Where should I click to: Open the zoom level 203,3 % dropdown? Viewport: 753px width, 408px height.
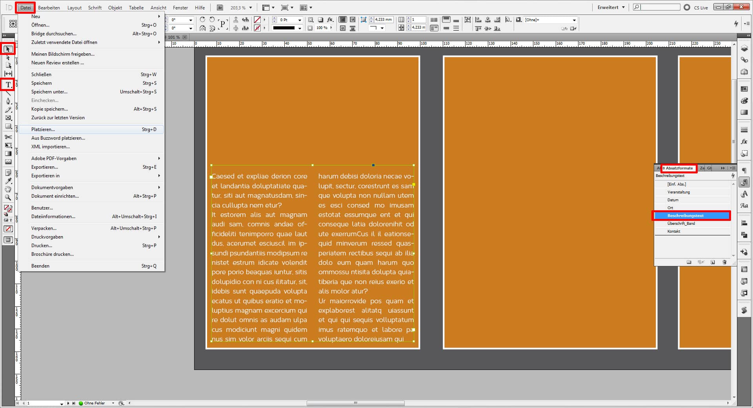click(x=250, y=7)
